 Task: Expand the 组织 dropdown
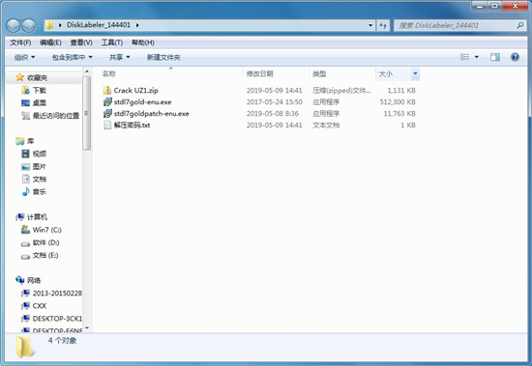[x=24, y=57]
